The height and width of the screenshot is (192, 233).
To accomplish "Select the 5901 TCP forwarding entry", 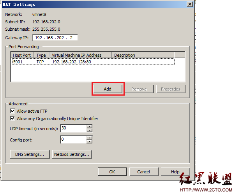I will [94, 62].
